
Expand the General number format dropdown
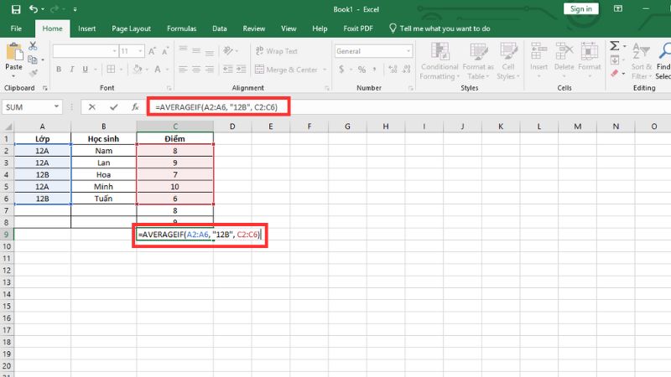[x=408, y=51]
